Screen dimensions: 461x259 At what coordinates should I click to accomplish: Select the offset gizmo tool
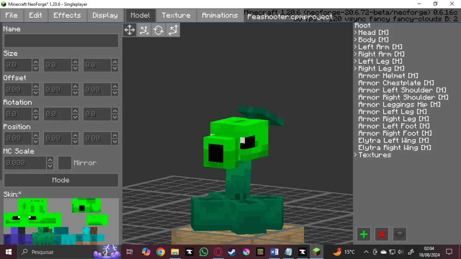[144, 30]
